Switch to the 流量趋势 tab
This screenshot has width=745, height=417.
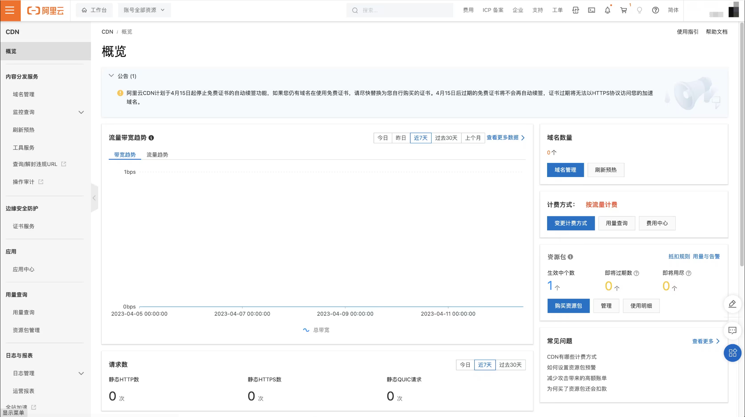pos(157,155)
